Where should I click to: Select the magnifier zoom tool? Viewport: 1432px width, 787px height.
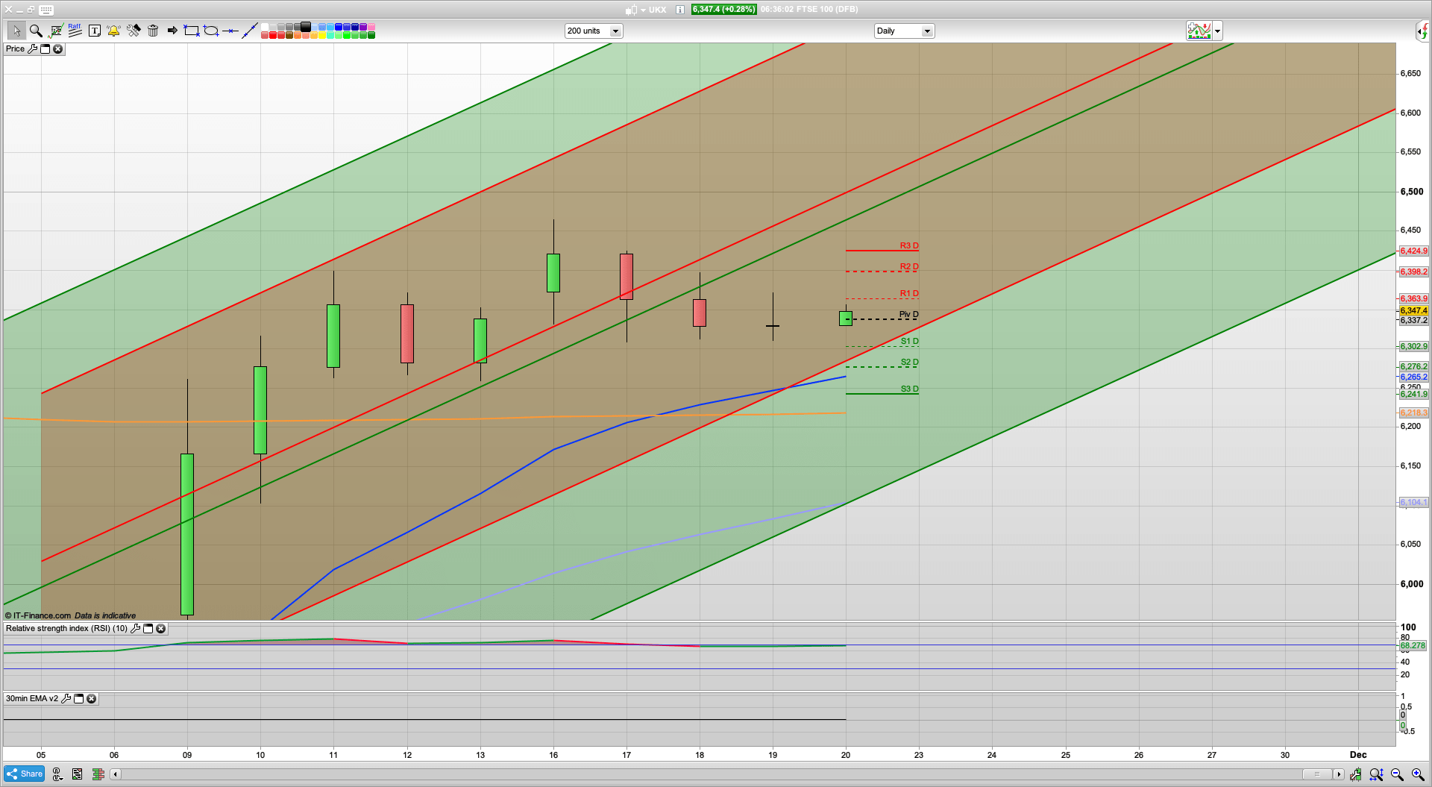(34, 31)
